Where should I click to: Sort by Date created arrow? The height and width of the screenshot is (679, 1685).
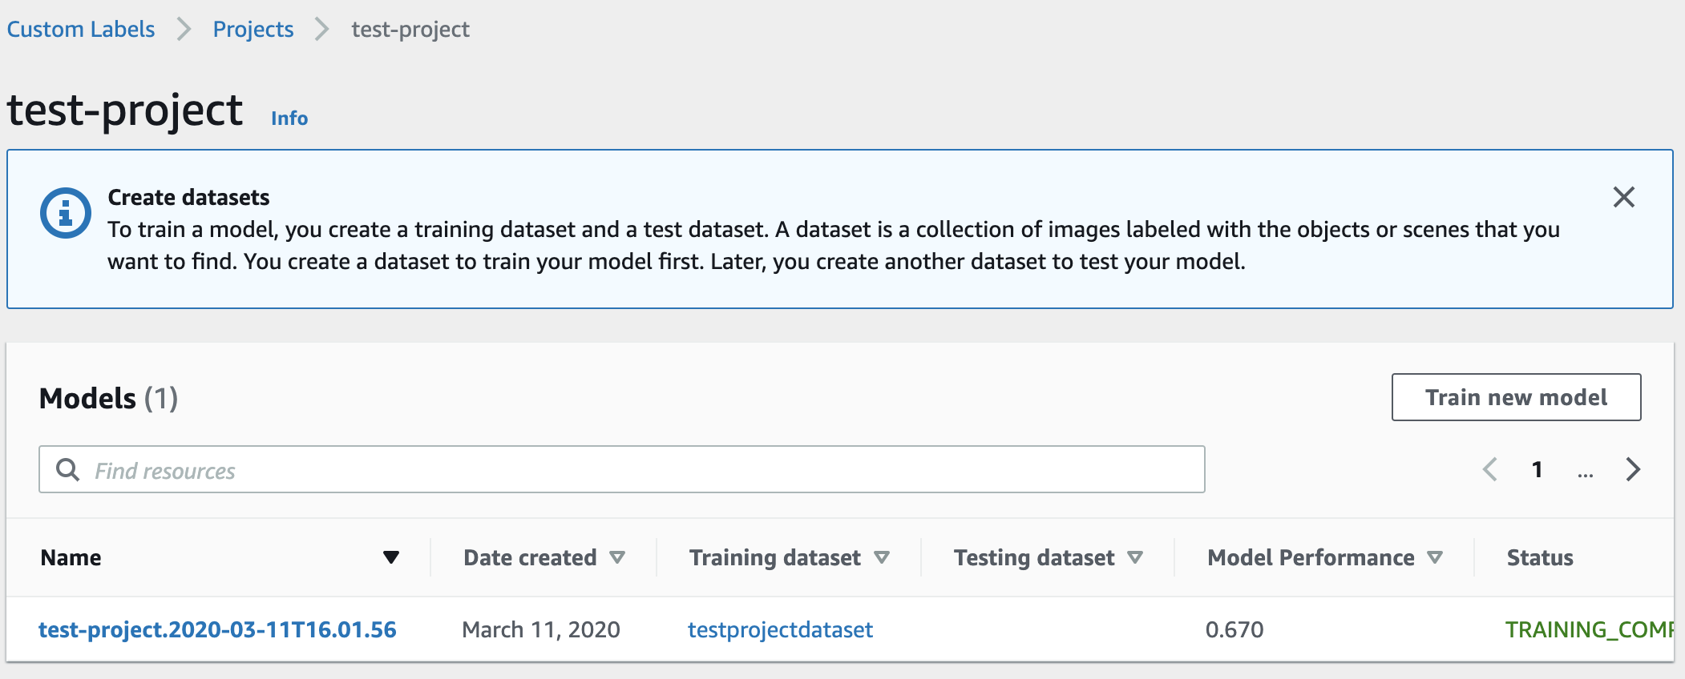(617, 557)
